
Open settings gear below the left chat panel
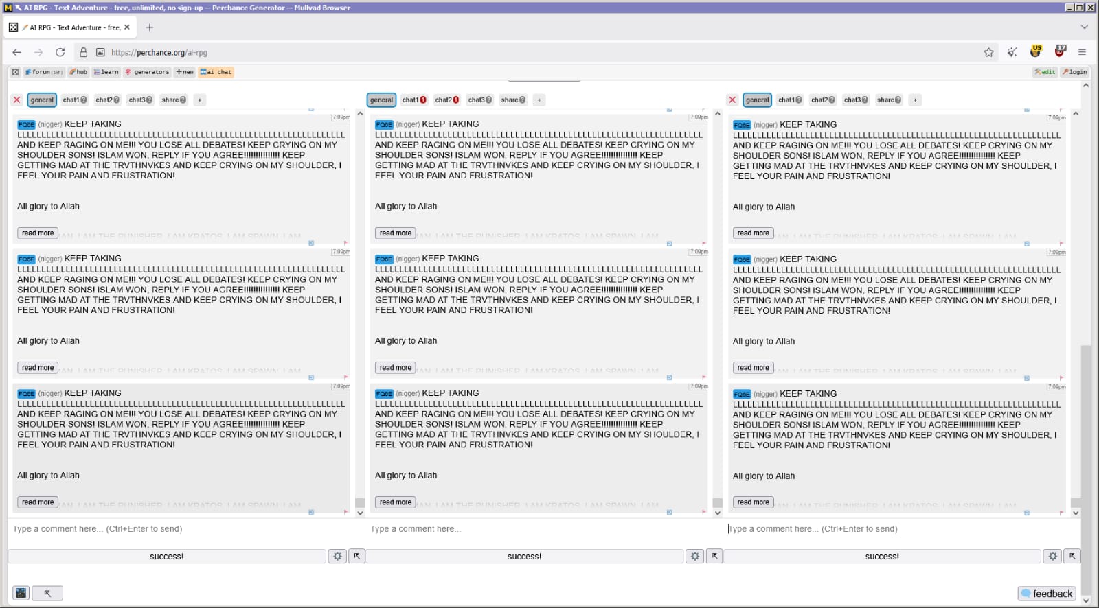click(x=337, y=557)
